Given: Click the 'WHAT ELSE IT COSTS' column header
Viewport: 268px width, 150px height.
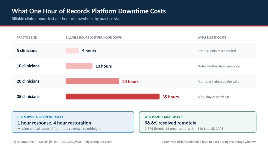Looking at the screenshot, I should click(212, 37).
